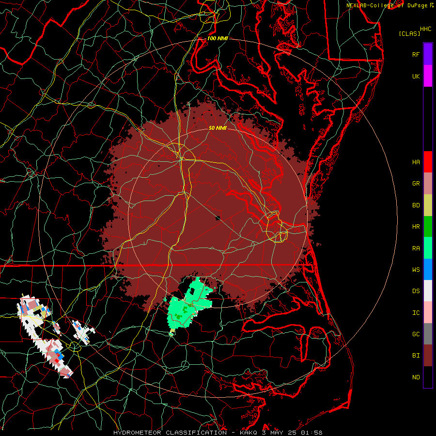Click the RF legend label
This screenshot has width=436, height=436.
pos(416,54)
